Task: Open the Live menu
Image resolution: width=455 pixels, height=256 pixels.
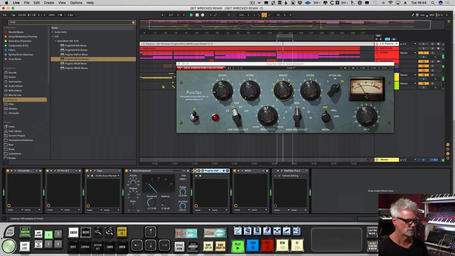Action: [16, 3]
